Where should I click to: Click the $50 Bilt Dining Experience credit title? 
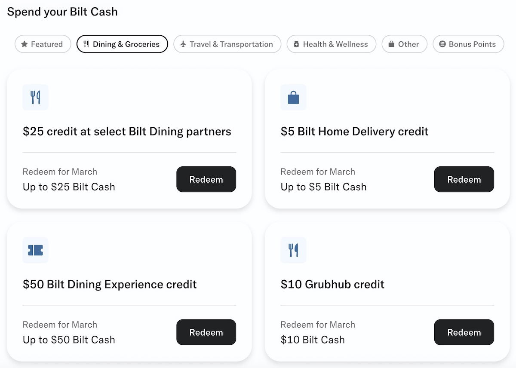pos(110,284)
